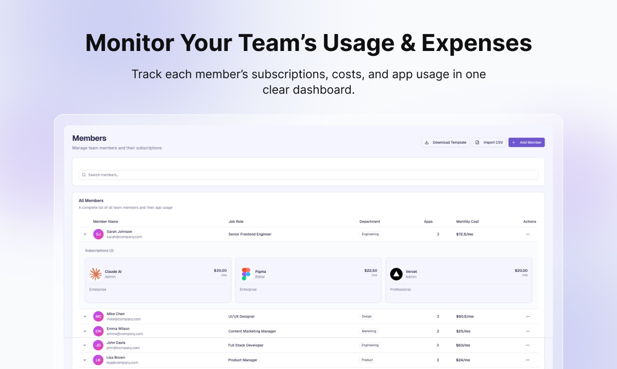The width and height of the screenshot is (617, 369).
Task: Expand John Davis's subscription list
Action: point(85,345)
